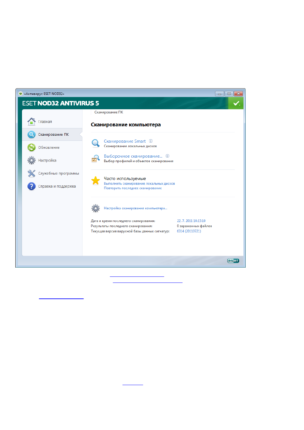Click the green update icon for Обновление

[x=31, y=147]
